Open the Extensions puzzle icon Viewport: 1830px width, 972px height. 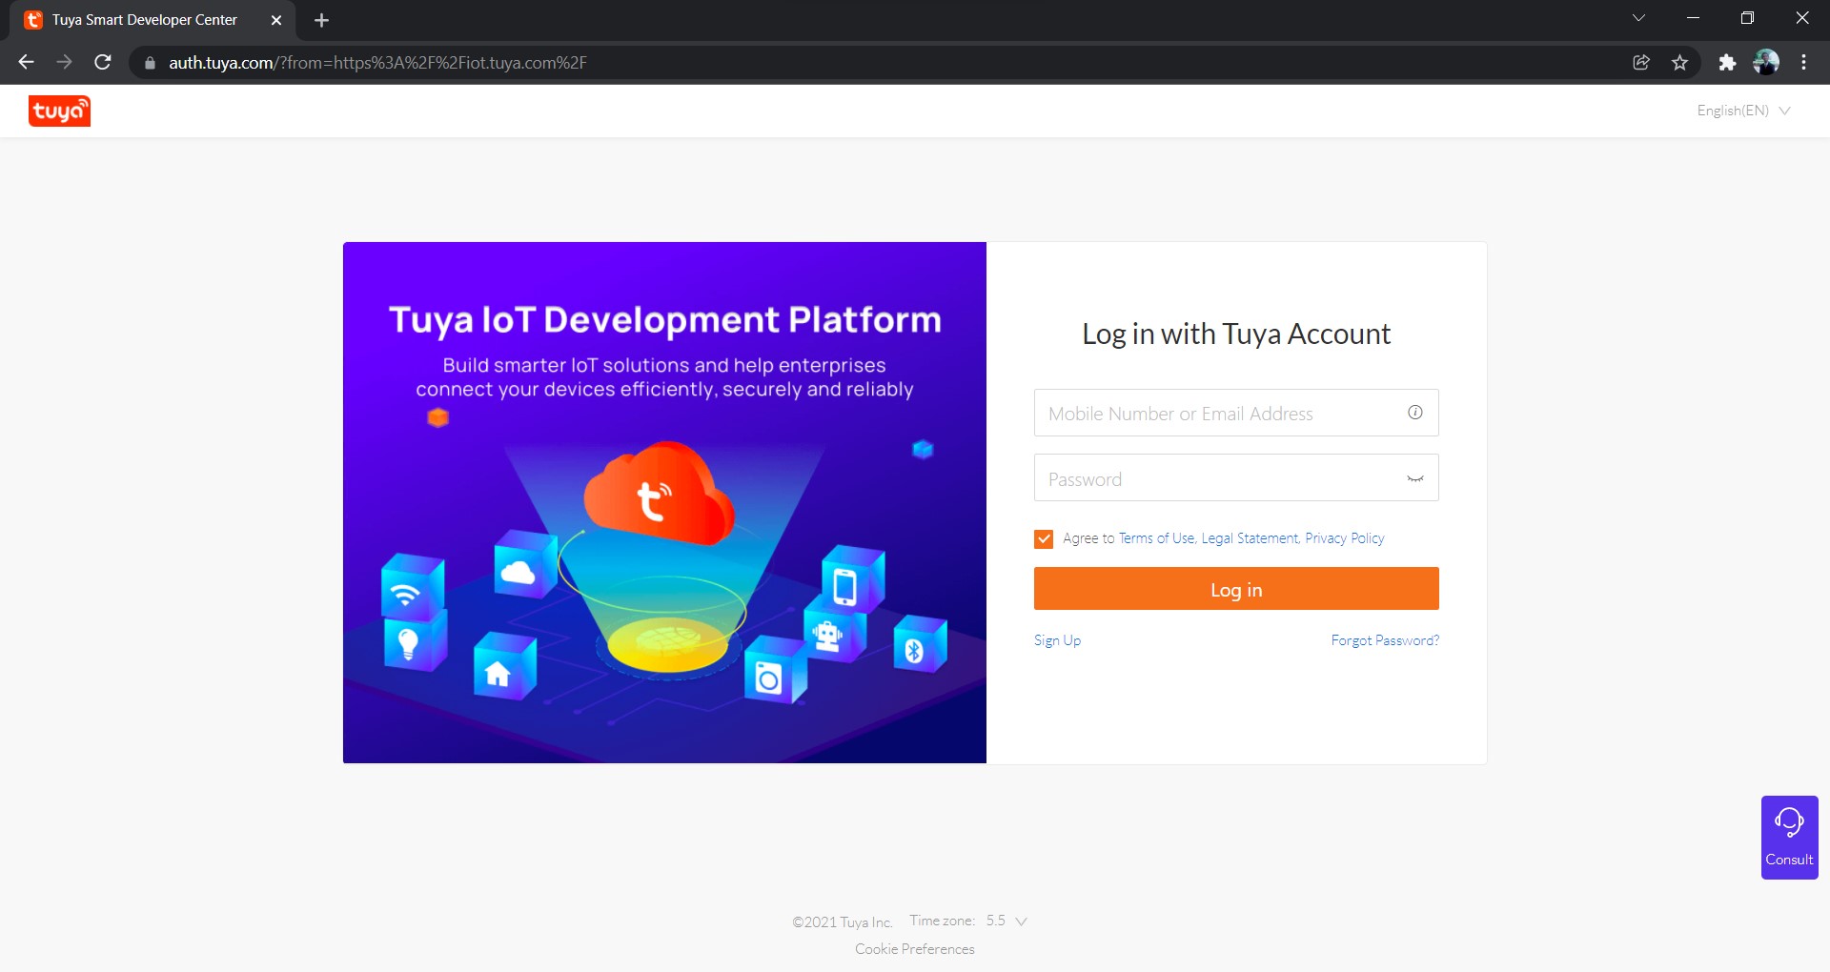(x=1727, y=62)
